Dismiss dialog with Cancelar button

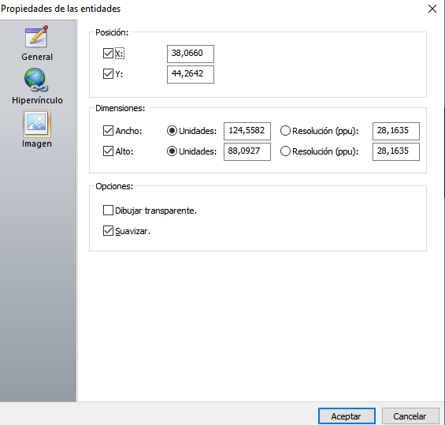pos(410,416)
